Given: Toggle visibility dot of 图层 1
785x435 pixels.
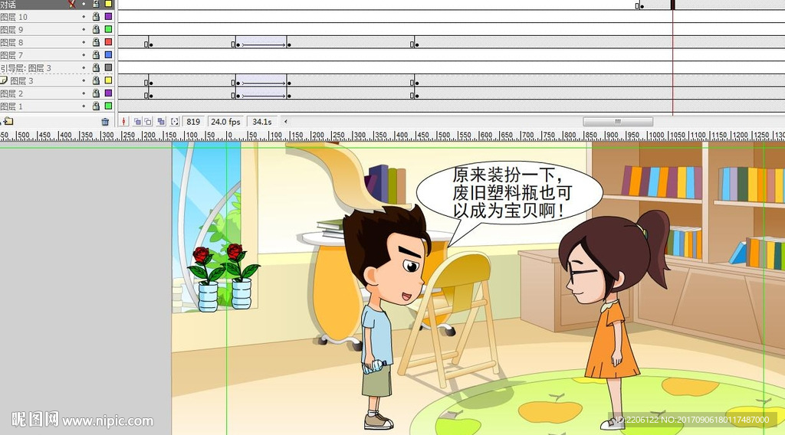Looking at the screenshot, I should point(84,106).
